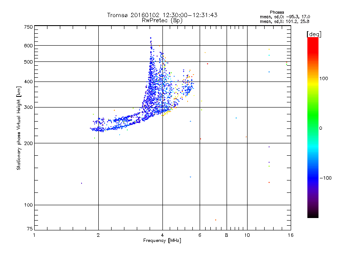Image resolution: width=342 pixels, height=256 pixels.
Task: Click the x-axis tick label '4'
Action: point(162,235)
